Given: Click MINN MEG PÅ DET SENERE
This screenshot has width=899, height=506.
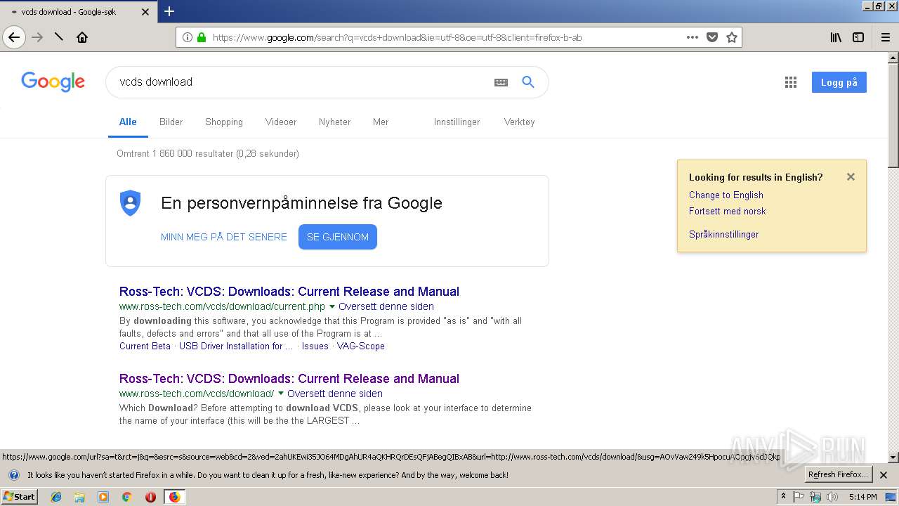Looking at the screenshot, I should pyautogui.click(x=224, y=237).
